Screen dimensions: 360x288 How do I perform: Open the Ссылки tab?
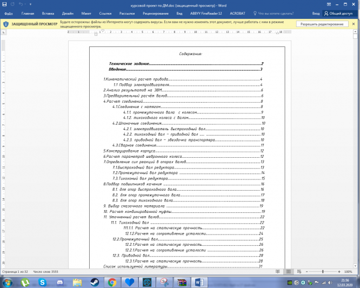[105, 14]
